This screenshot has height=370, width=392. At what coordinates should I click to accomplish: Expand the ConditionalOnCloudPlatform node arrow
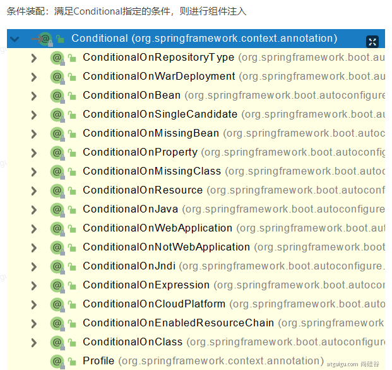(x=34, y=305)
